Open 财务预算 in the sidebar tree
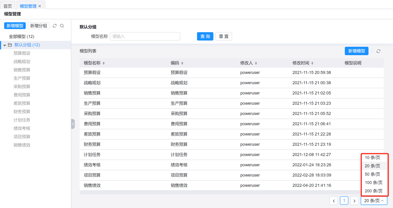393x208 pixels. 22,112
